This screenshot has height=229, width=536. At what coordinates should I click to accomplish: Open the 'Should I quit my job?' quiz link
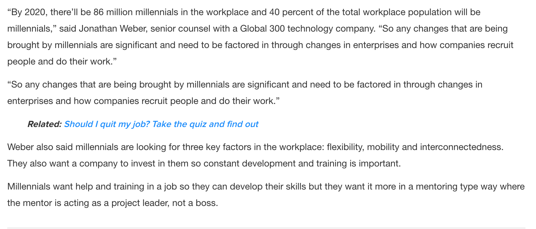point(161,124)
